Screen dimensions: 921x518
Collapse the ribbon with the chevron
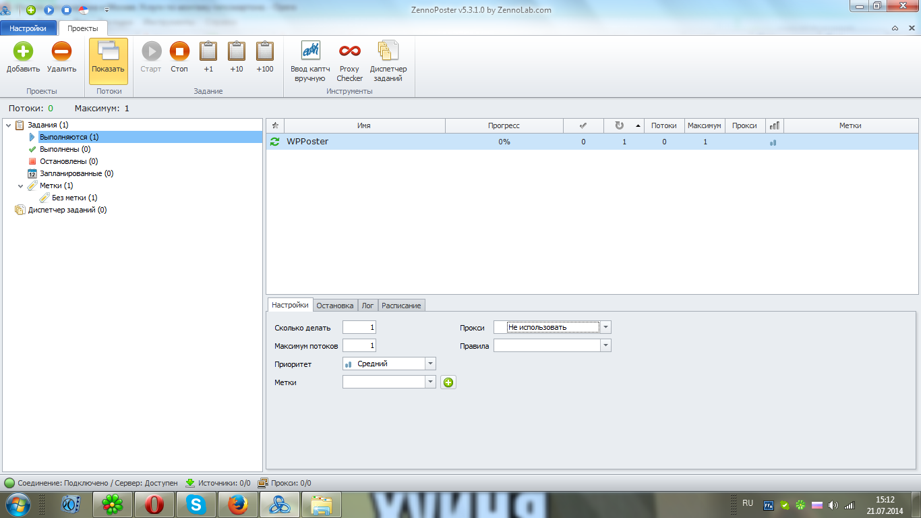pyautogui.click(x=895, y=28)
